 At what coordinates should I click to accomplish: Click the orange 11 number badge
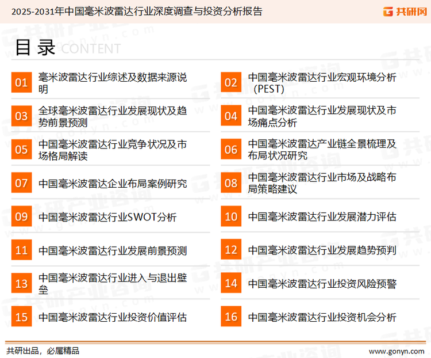tap(21, 250)
